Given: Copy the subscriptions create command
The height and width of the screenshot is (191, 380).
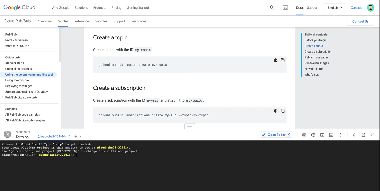Looking at the screenshot, I should 283,111.
